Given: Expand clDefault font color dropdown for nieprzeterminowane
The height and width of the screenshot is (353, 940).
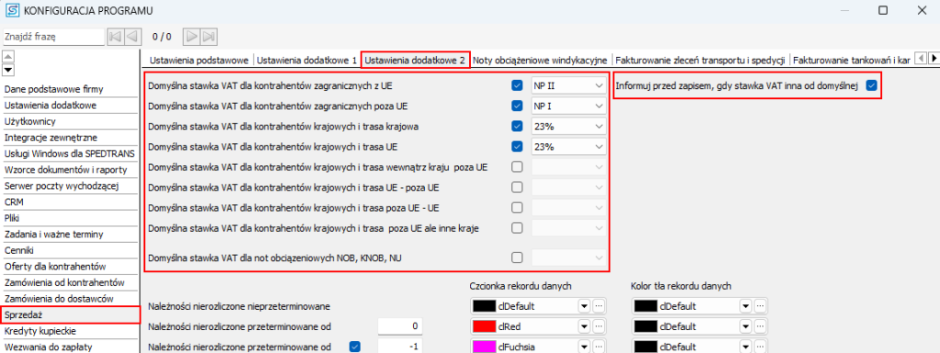Looking at the screenshot, I should point(584,306).
